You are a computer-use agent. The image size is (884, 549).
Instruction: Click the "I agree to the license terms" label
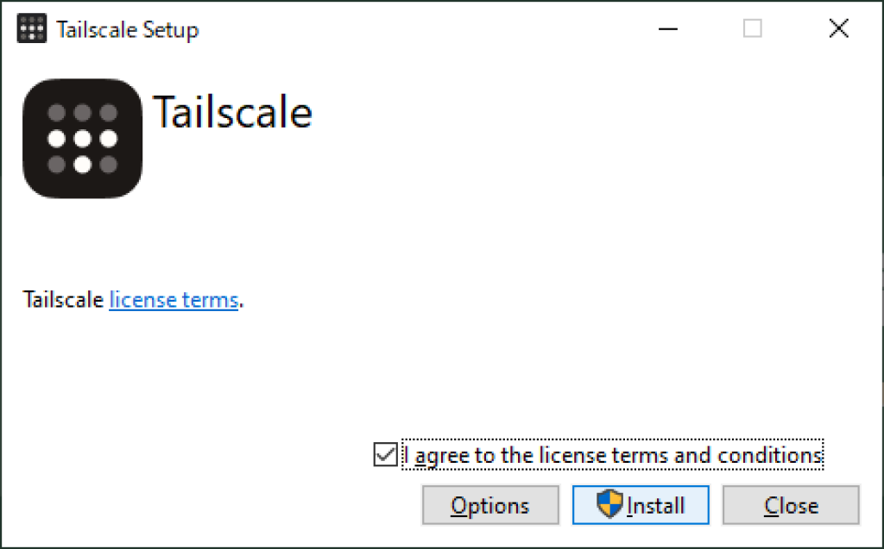click(x=612, y=454)
